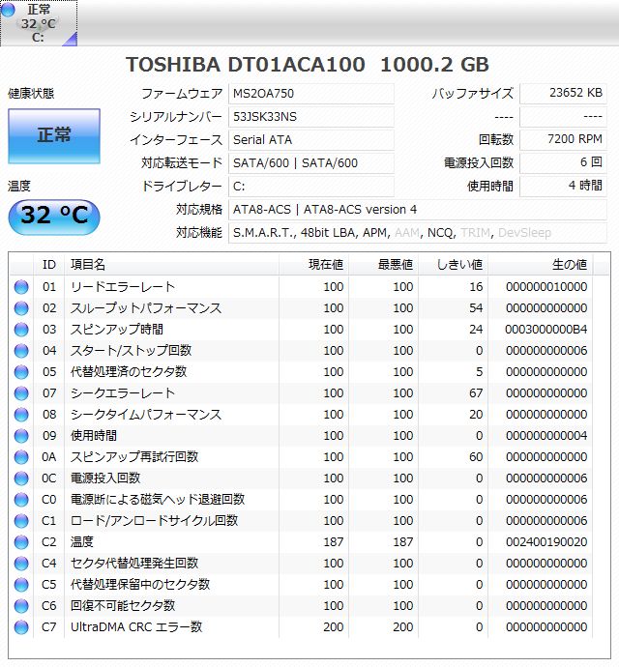Click status icon of row 01 リードエラーレート

pyautogui.click(x=21, y=287)
